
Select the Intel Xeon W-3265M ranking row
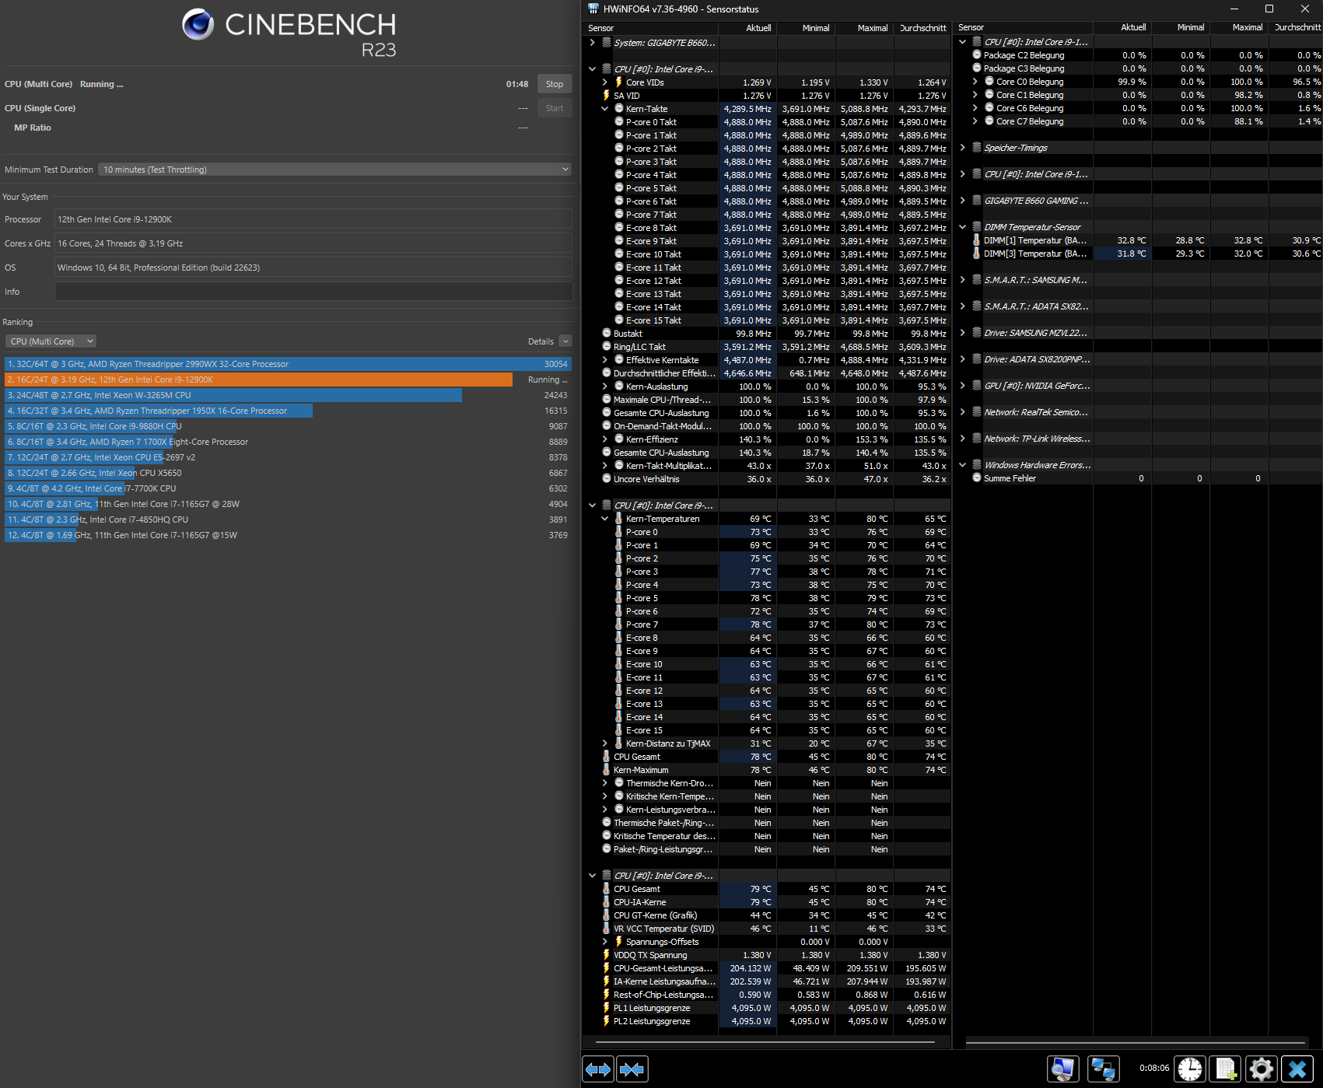tap(288, 395)
